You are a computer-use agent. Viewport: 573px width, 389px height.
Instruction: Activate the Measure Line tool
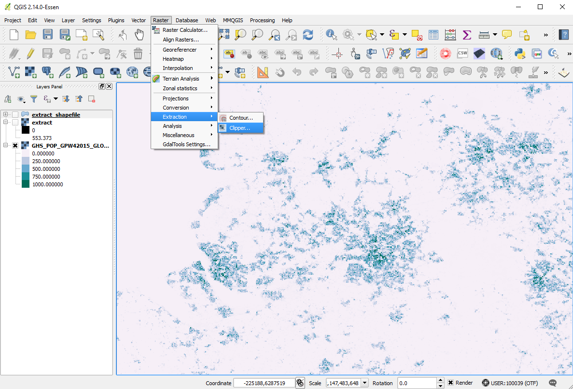483,34
